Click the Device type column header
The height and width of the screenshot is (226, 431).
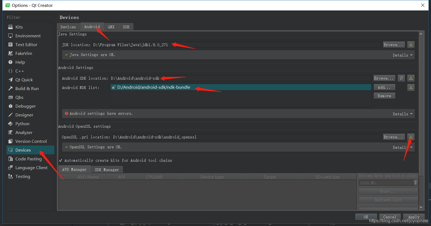(212, 177)
